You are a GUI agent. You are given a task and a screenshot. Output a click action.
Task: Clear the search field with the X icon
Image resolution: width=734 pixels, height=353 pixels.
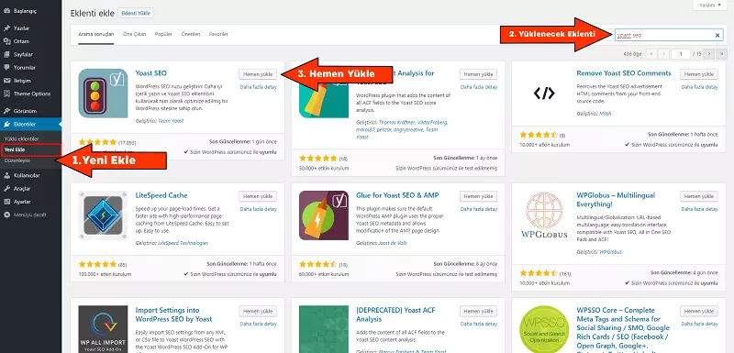click(x=717, y=35)
